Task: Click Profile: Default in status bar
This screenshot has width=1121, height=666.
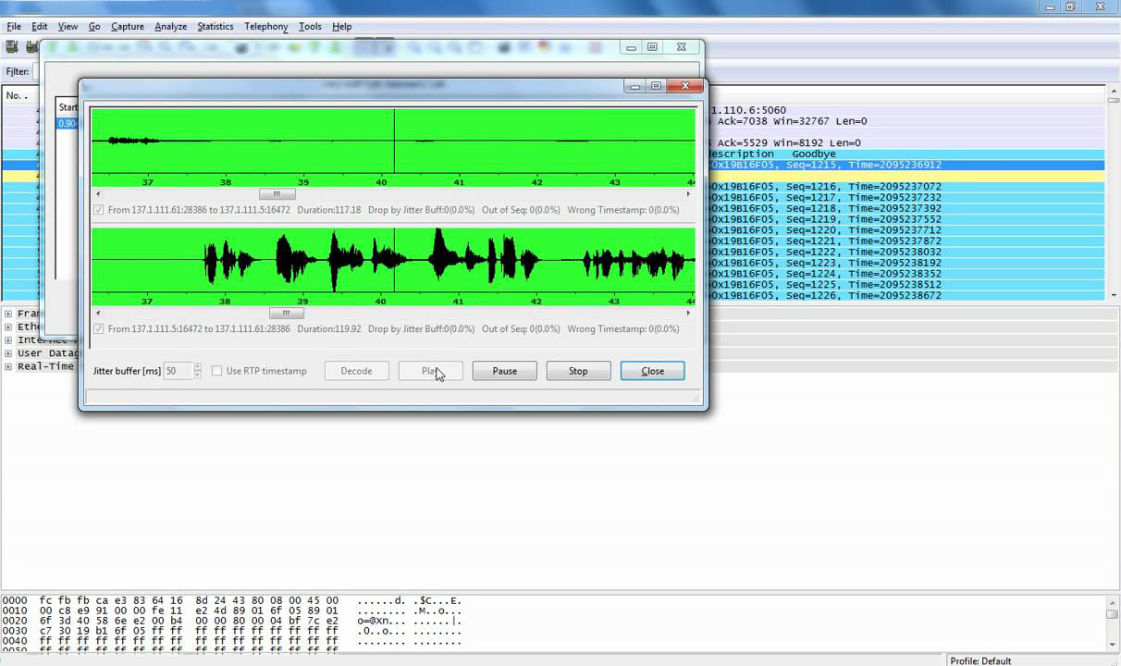Action: [982, 660]
